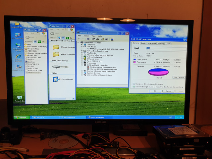Expand Network adapters node
212x159 pixels.
pyautogui.click(x=81, y=57)
